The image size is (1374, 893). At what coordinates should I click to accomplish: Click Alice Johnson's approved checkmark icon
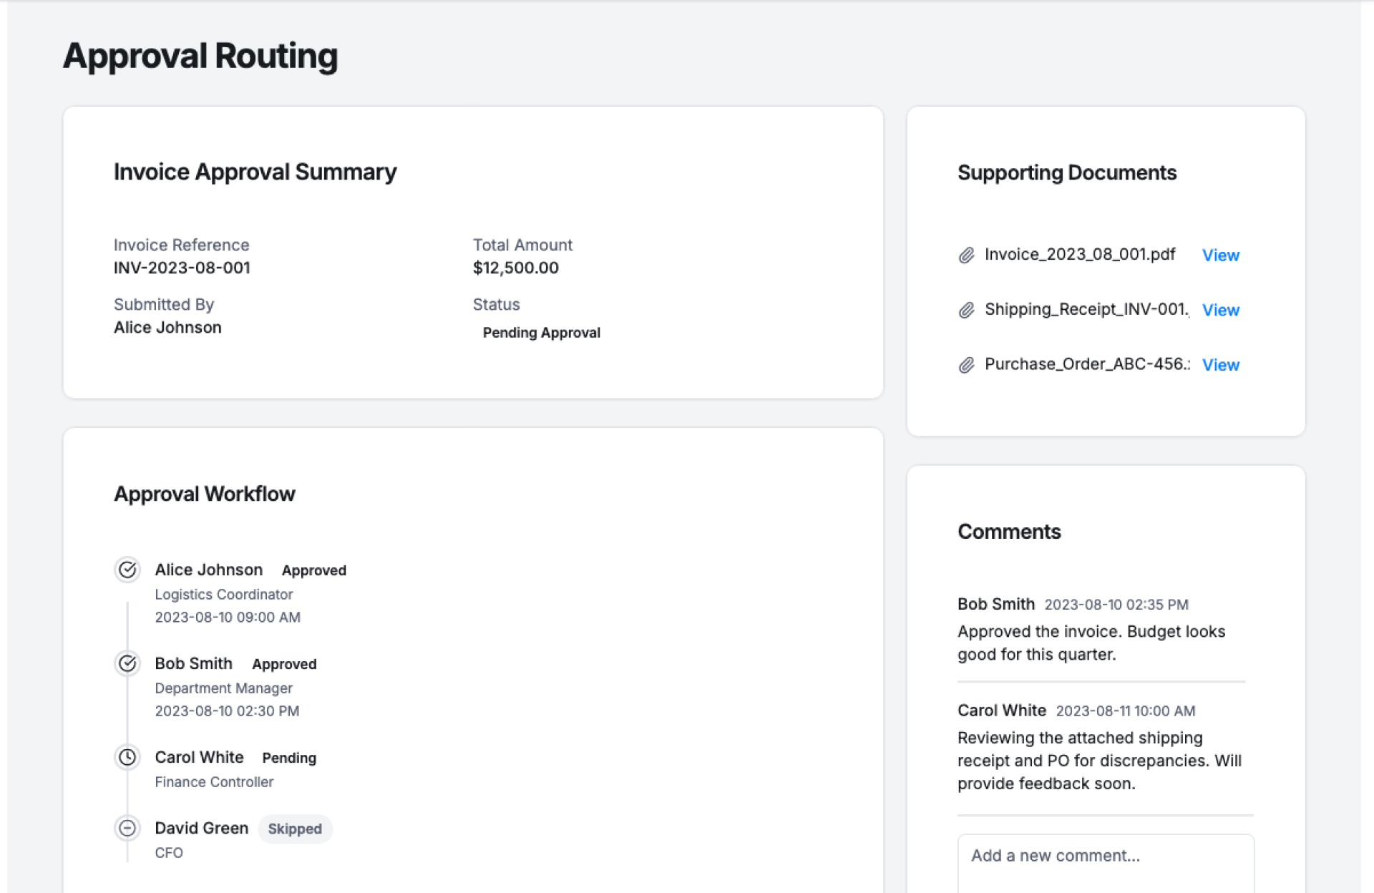127,570
